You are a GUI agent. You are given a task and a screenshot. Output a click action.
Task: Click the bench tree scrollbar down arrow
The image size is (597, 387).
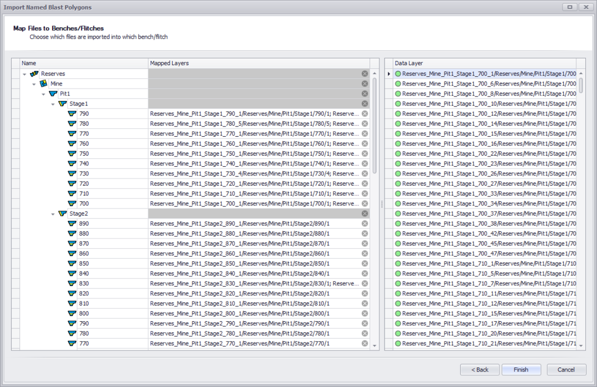(375, 346)
